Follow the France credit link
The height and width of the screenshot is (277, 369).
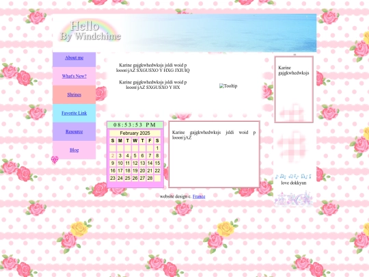pos(199,196)
